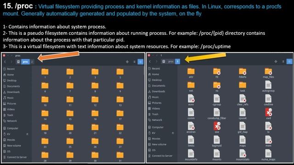This screenshot has width=294, height=165.
Task: Open Network in the left window sidebar
Action: pyautogui.click(x=10, y=121)
